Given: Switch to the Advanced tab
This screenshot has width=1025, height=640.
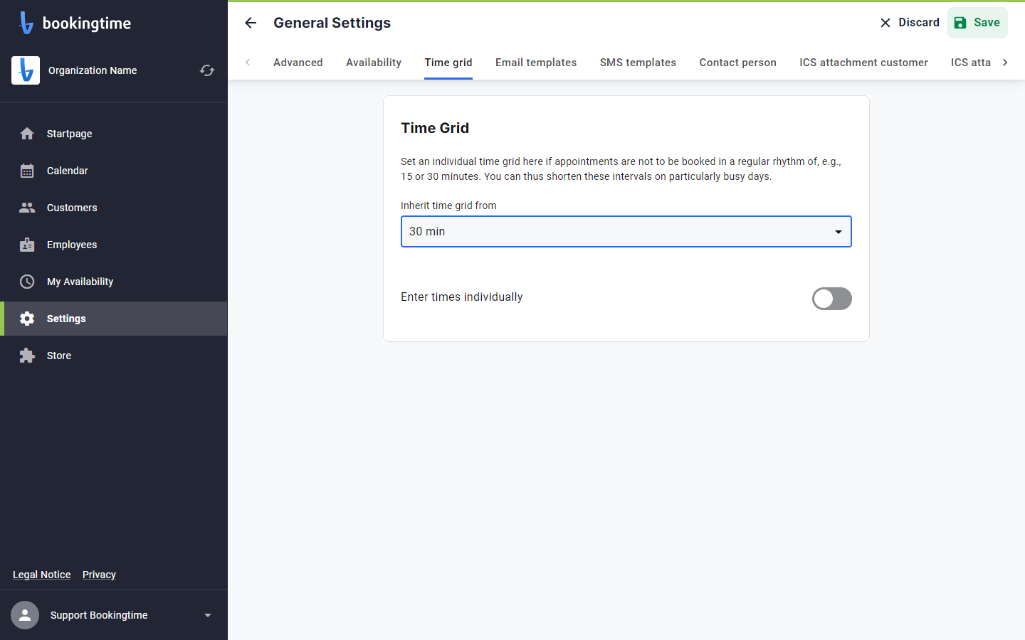Looking at the screenshot, I should [x=298, y=63].
